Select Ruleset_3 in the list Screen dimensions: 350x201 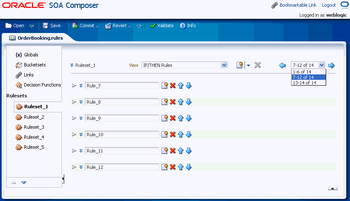(x=30, y=127)
